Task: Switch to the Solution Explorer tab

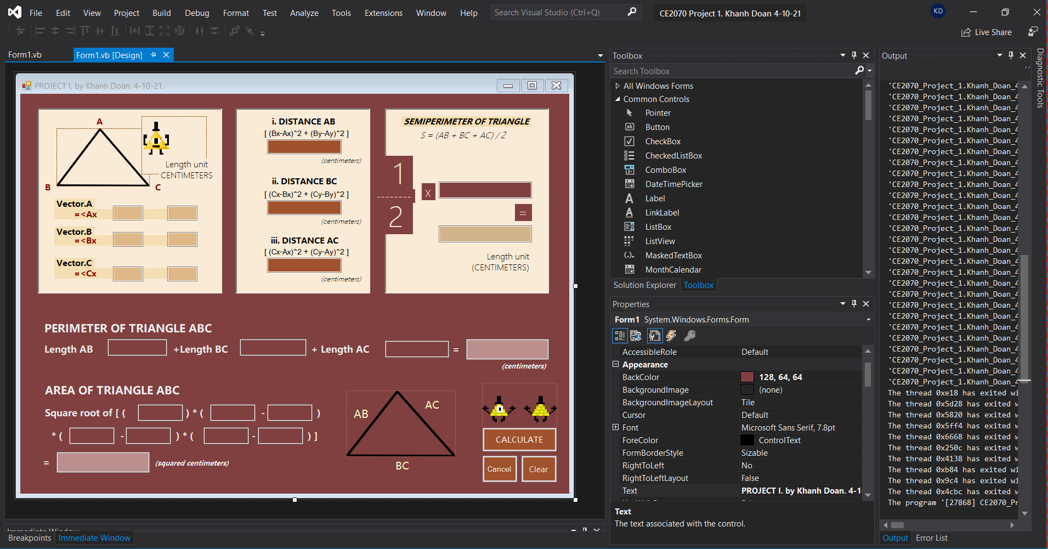Action: [x=645, y=285]
